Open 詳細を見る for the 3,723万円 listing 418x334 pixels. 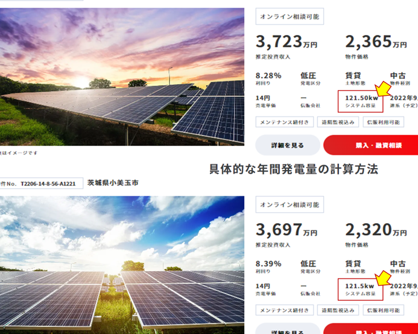pyautogui.click(x=288, y=145)
